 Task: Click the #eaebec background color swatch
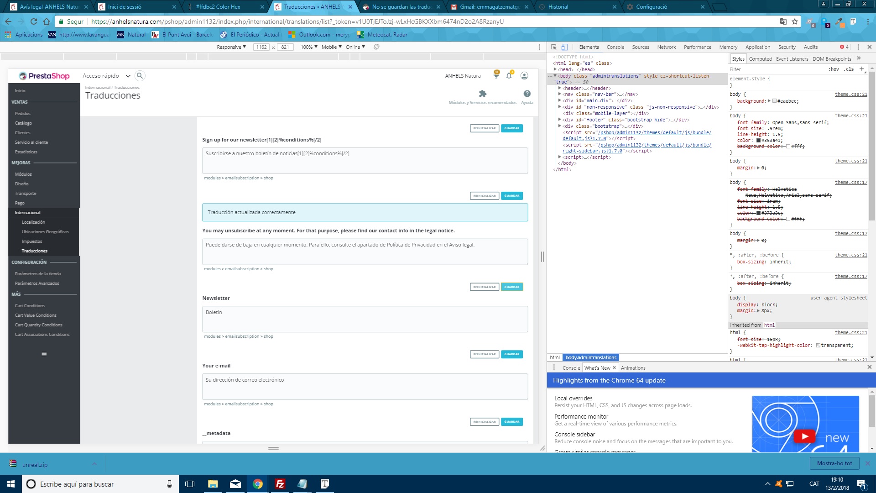point(774,101)
